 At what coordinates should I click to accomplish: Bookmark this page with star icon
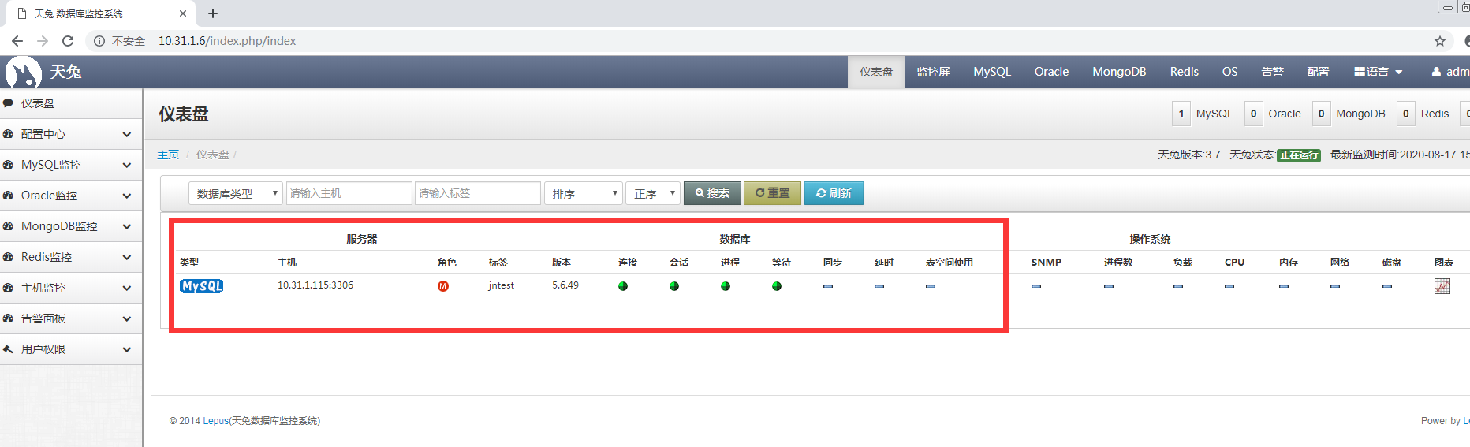point(1440,41)
